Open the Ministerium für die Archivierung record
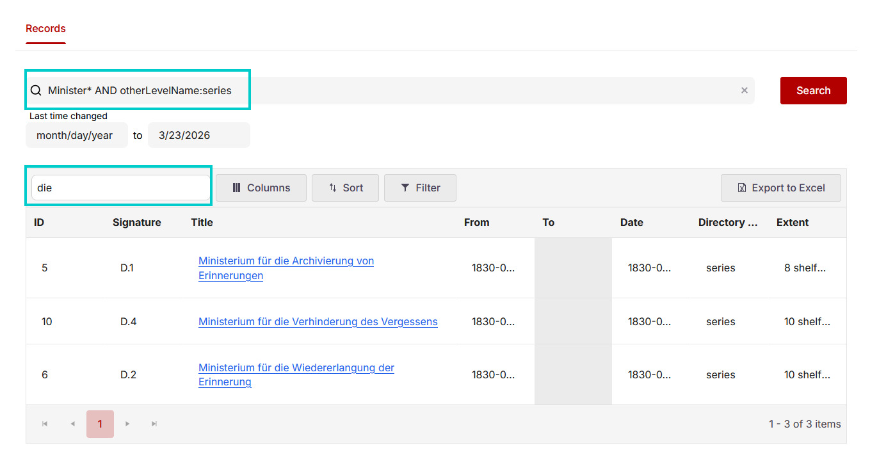Image resolution: width=870 pixels, height=466 pixels. click(286, 268)
